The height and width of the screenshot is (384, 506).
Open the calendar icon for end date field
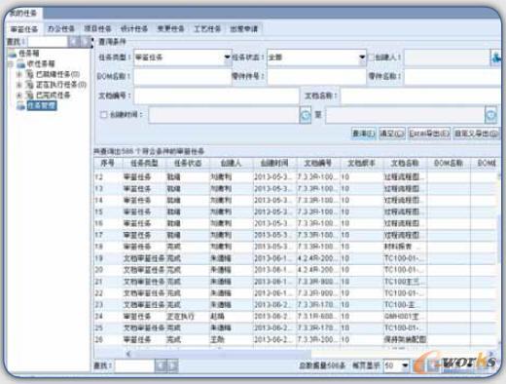pyautogui.click(x=491, y=115)
